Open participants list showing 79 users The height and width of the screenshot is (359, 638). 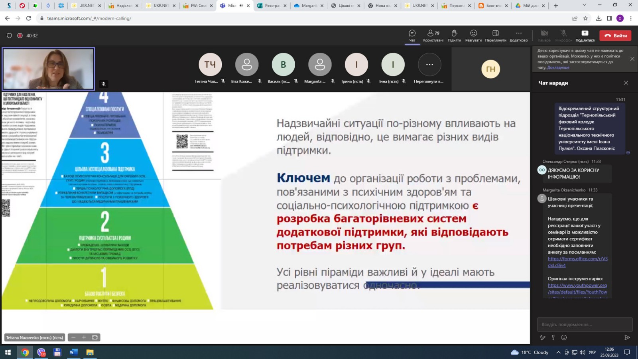433,36
